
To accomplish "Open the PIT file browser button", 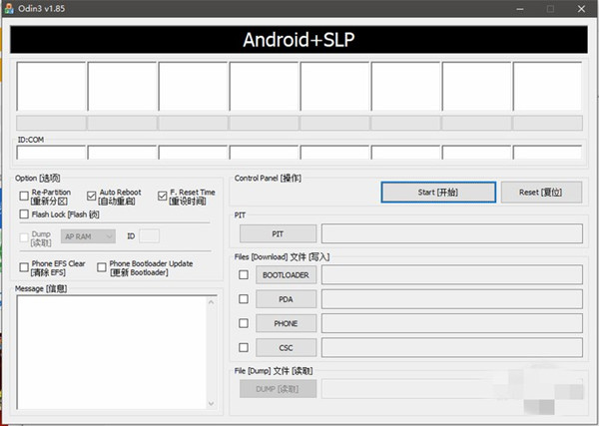I will pos(279,233).
